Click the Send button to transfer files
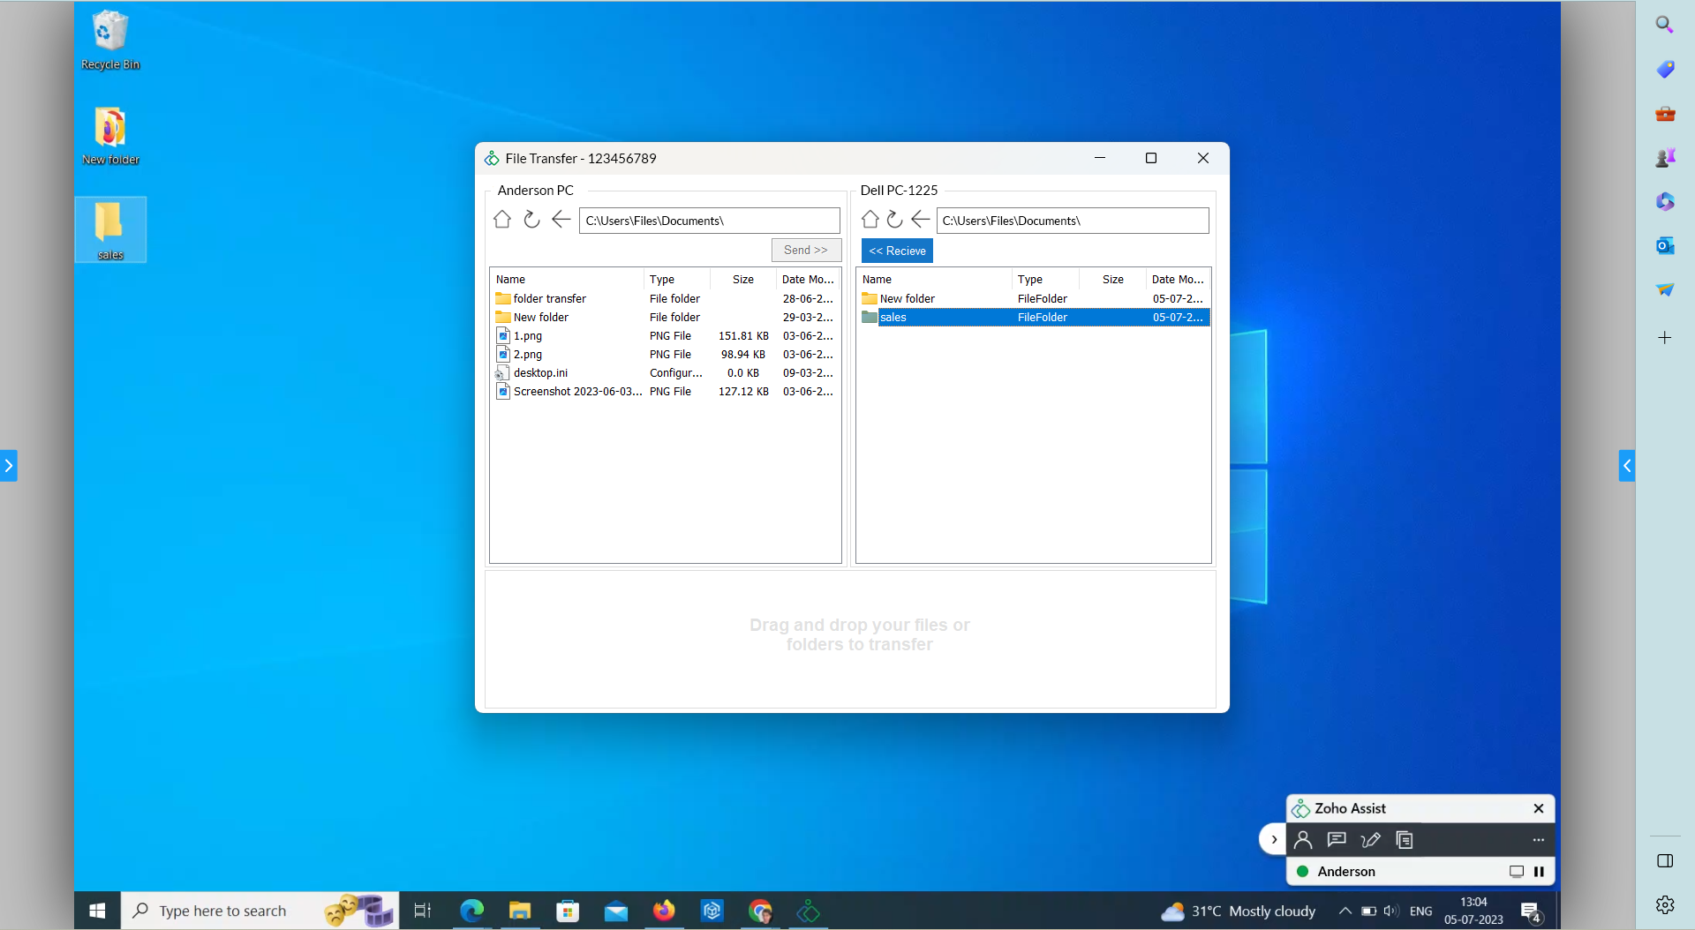 pyautogui.click(x=805, y=250)
